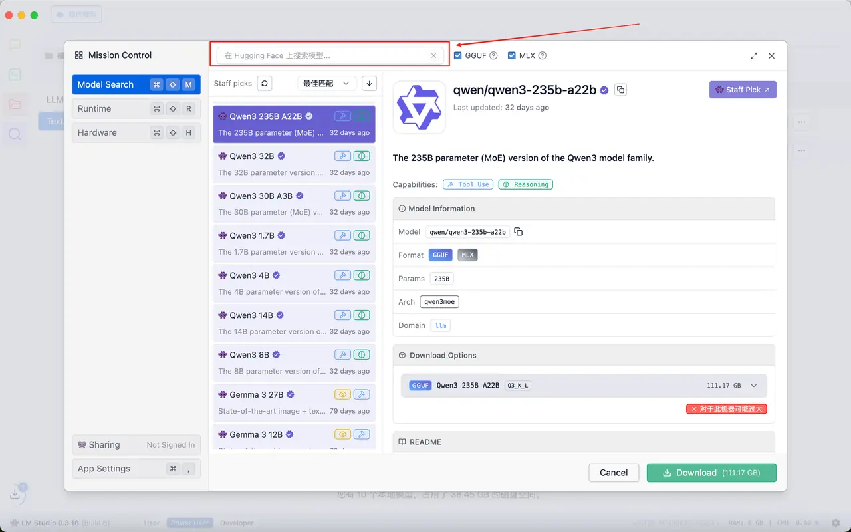Switch to Developer mode
Screen dimensions: 851x532
tap(237, 523)
